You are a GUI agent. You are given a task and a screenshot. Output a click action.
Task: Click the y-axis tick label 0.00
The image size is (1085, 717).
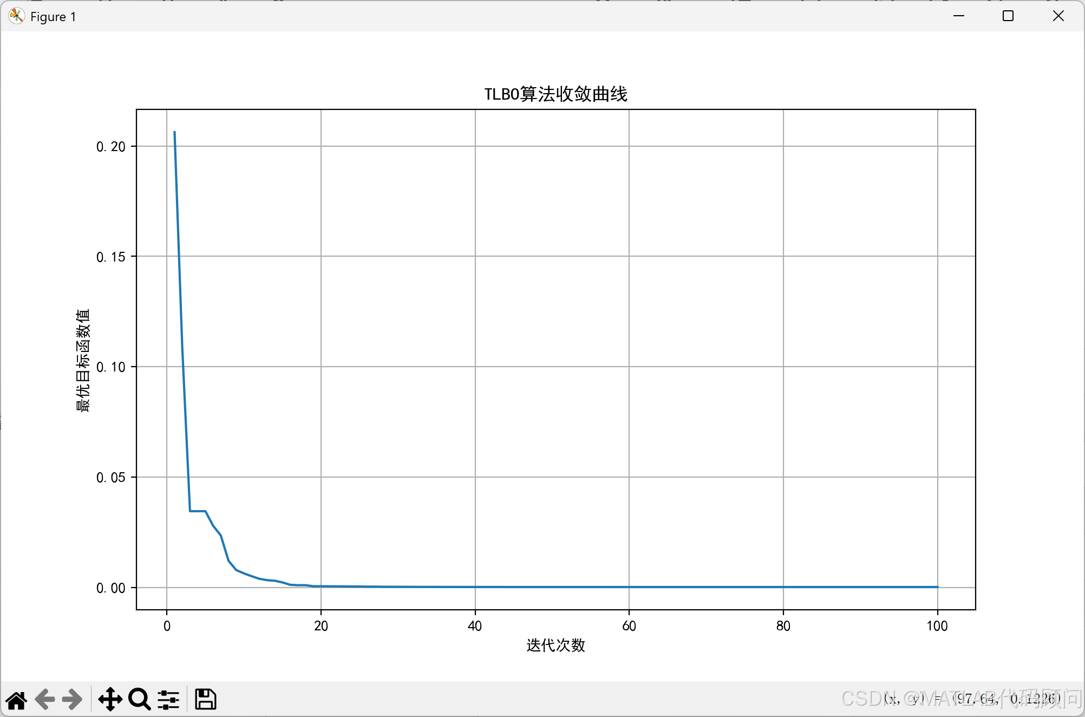point(111,588)
